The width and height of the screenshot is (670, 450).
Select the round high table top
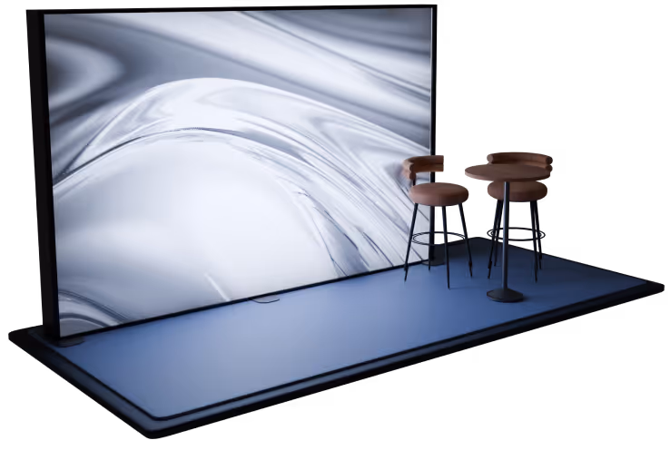pyautogui.click(x=507, y=172)
